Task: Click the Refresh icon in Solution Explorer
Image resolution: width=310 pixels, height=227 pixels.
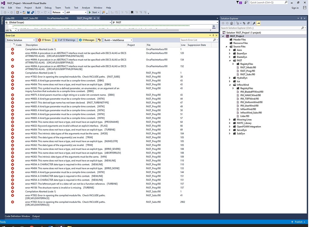Action: click(244, 23)
